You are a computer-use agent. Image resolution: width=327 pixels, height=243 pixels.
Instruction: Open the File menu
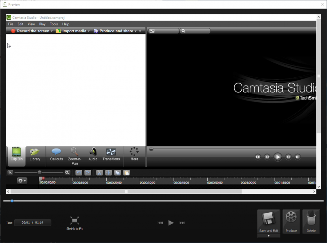[x=11, y=24]
